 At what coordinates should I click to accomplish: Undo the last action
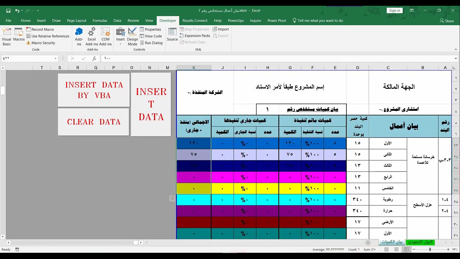(17, 11)
